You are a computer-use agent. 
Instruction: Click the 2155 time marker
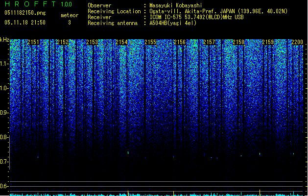click(x=150, y=42)
